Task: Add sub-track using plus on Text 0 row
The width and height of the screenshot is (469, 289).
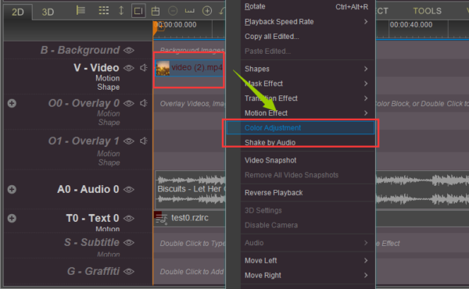Action: (x=12, y=218)
